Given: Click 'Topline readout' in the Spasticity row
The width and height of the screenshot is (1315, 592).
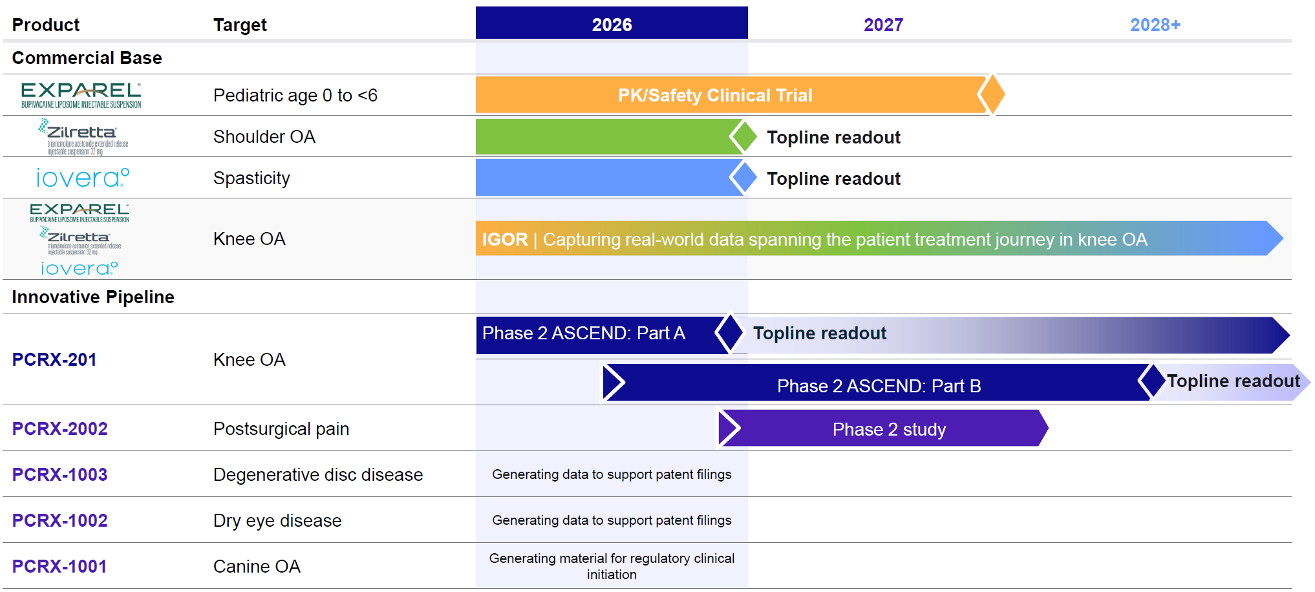Looking at the screenshot, I should (833, 178).
